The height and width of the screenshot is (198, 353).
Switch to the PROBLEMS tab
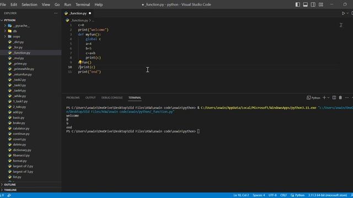point(73,98)
